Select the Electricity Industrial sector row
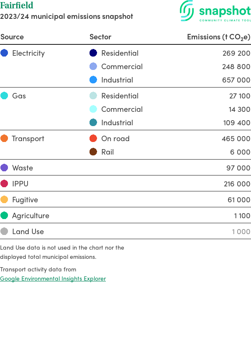 coord(117,80)
